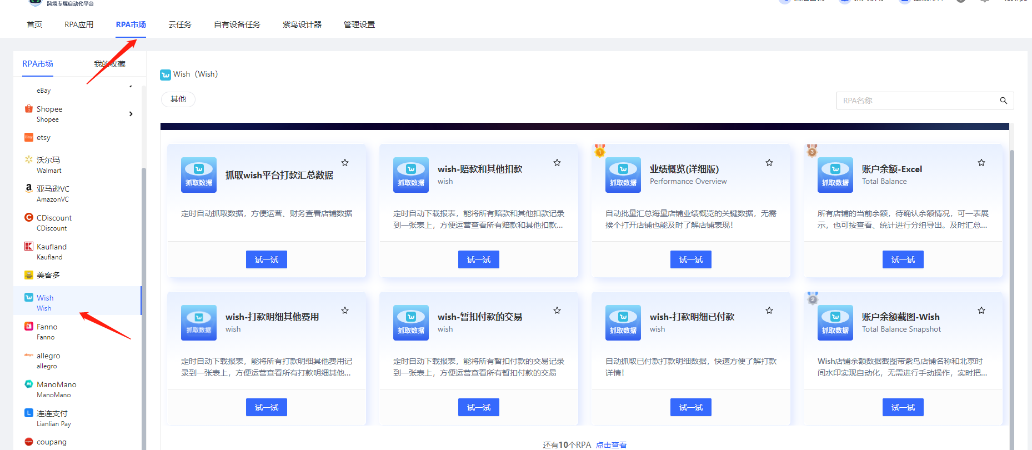Click 试一试 for wish-暂扣付款的交易
This screenshot has height=450, width=1032.
[479, 407]
